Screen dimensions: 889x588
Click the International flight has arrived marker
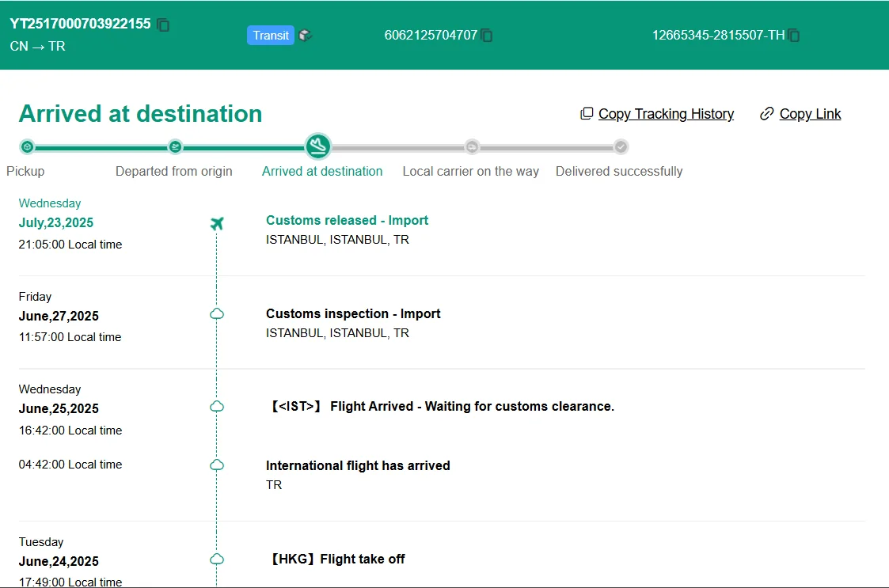point(217,465)
